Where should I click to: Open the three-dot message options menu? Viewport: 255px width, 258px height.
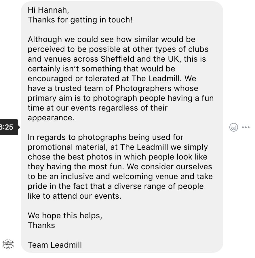[246, 127]
